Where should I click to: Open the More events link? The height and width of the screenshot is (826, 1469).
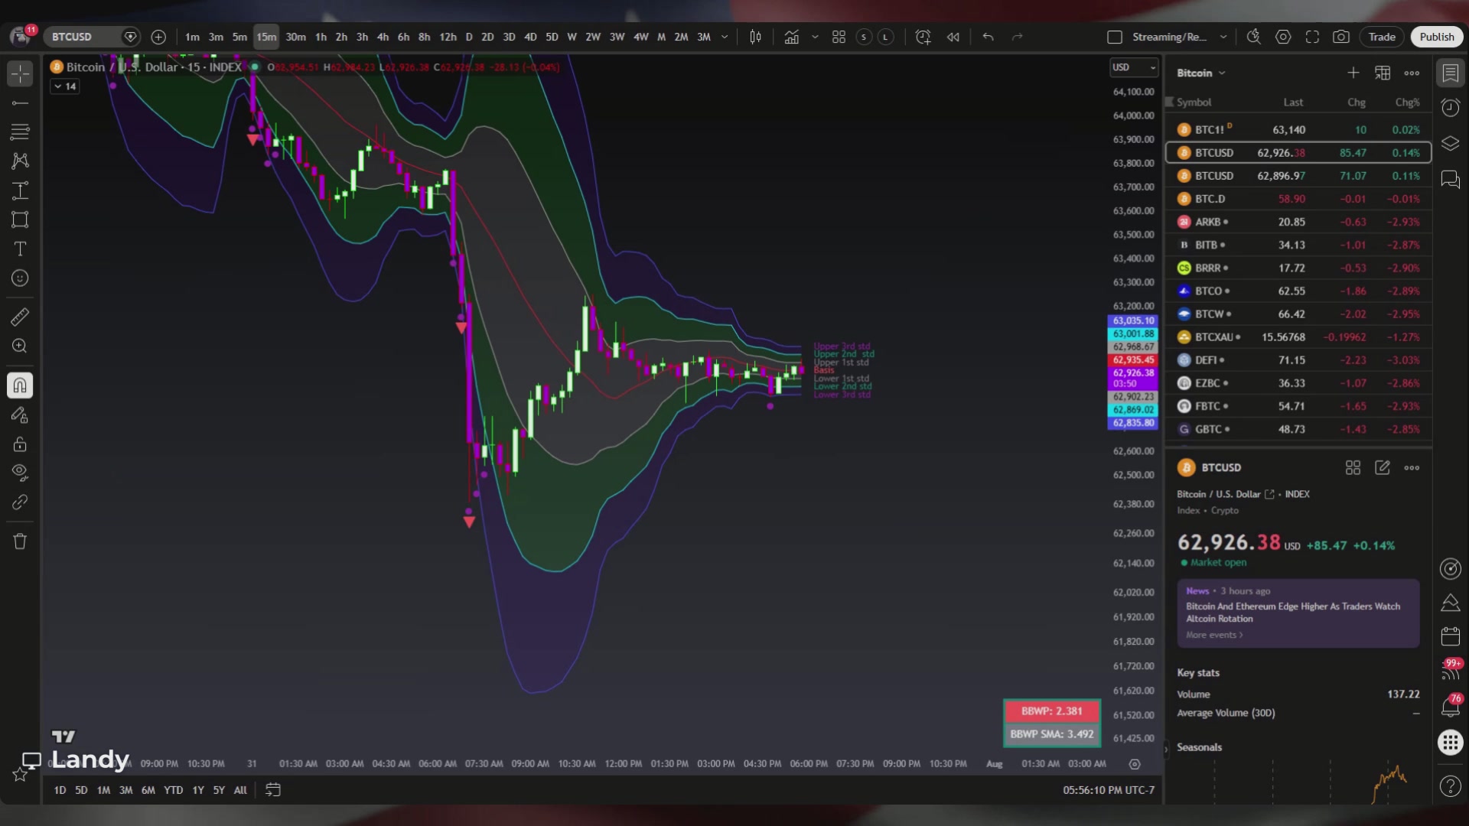(x=1214, y=635)
